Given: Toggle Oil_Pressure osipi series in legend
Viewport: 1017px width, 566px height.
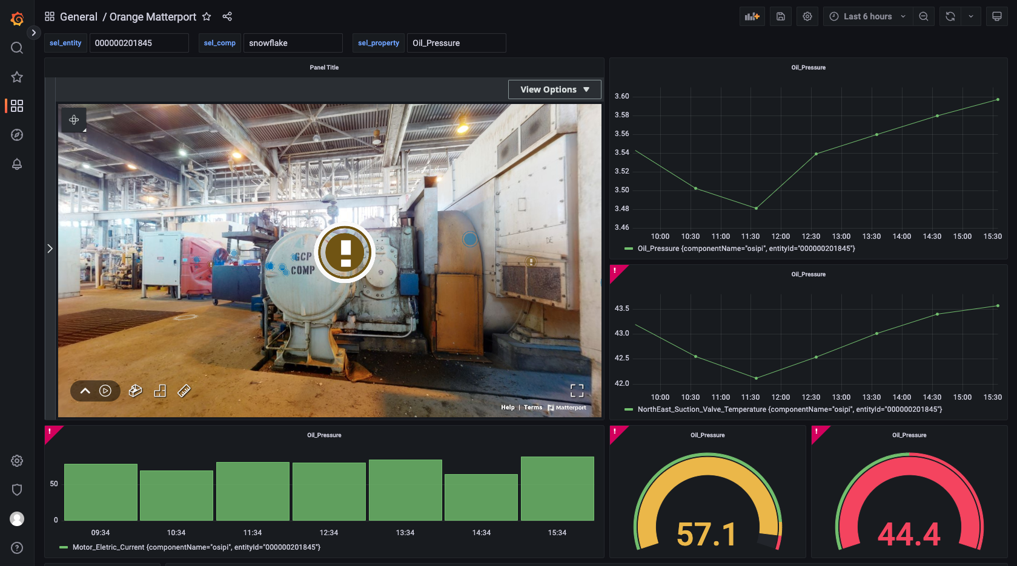Looking at the screenshot, I should (x=746, y=249).
